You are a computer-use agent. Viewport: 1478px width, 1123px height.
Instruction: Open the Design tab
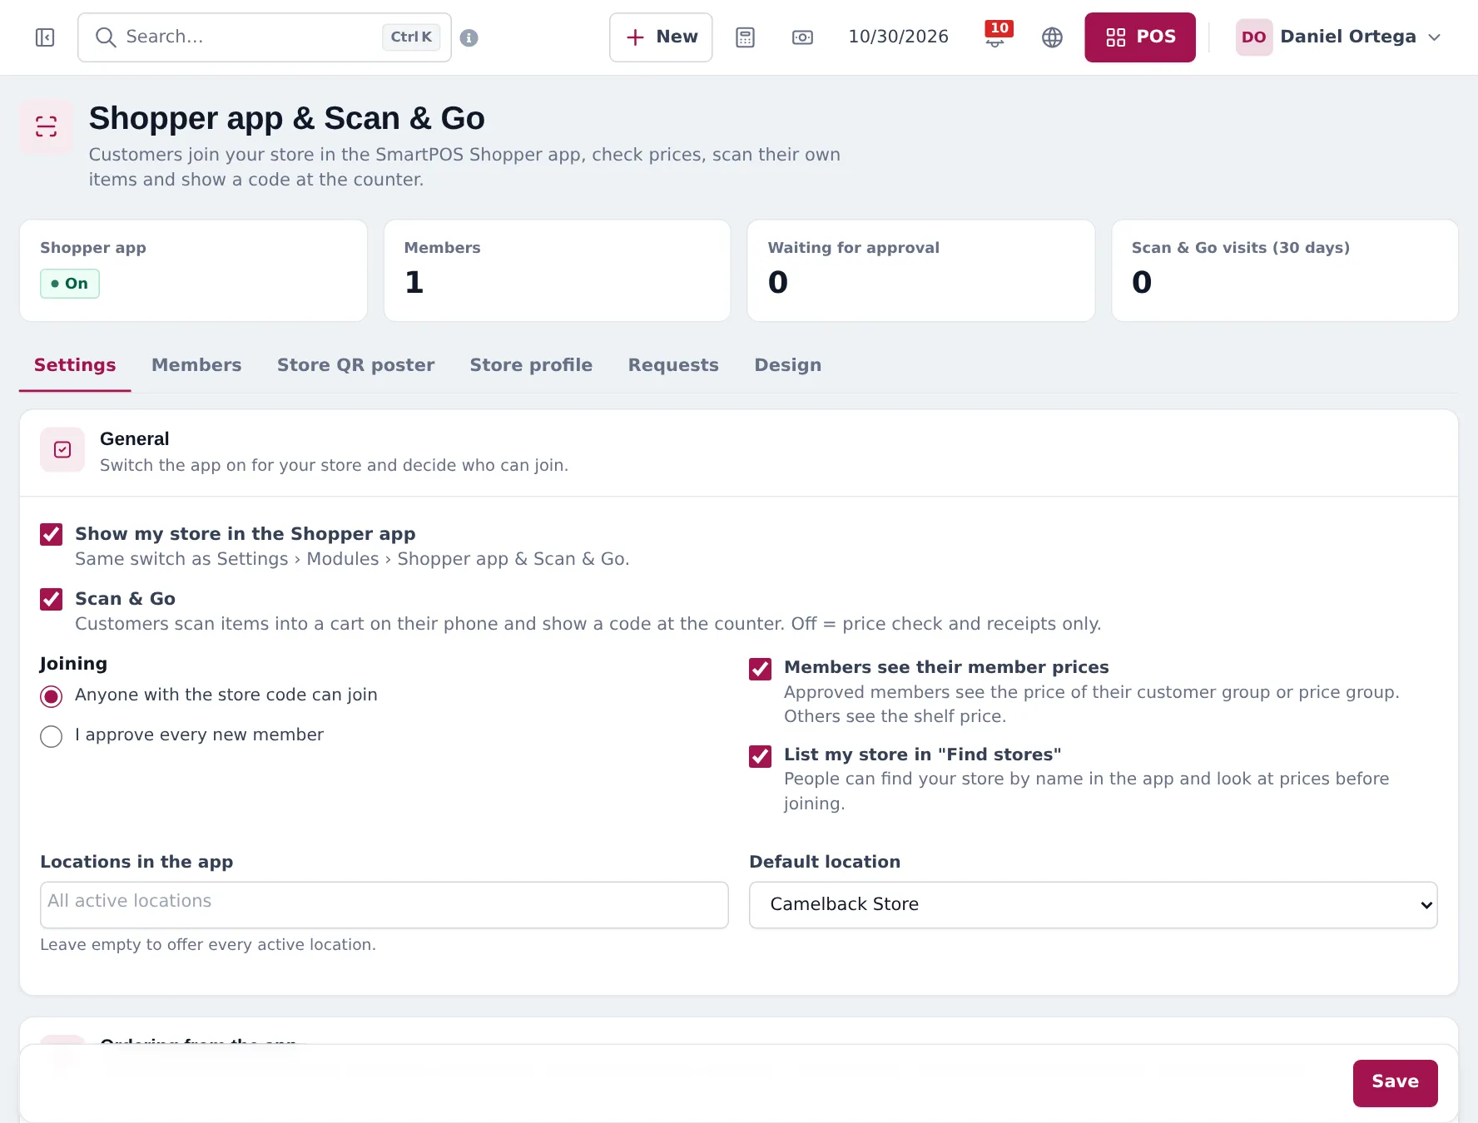point(787,365)
